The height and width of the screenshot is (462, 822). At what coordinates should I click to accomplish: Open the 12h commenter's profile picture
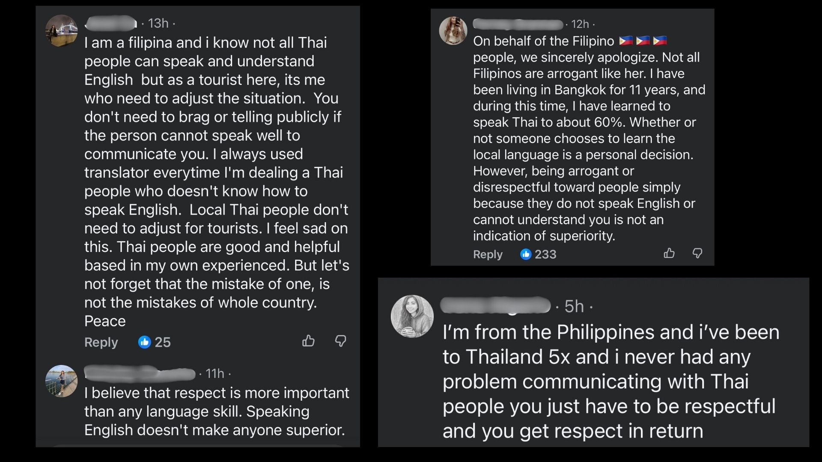point(453,31)
